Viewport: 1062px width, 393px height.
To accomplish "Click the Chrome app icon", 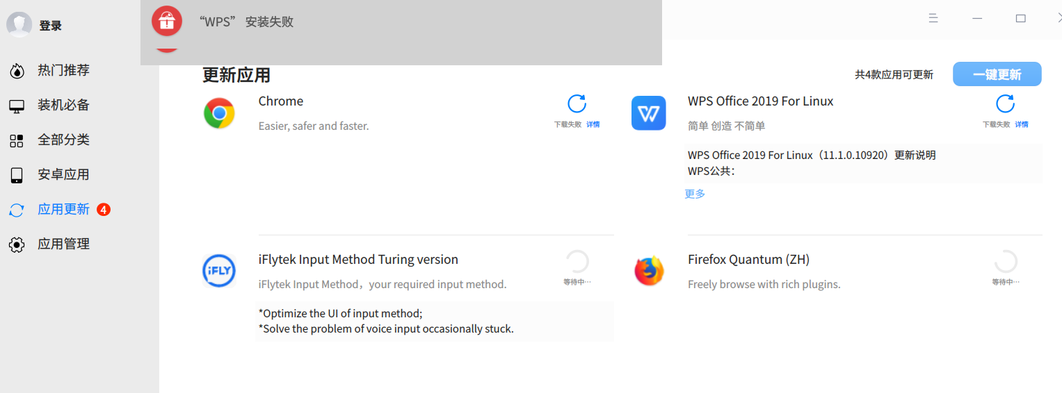I will coord(219,113).
